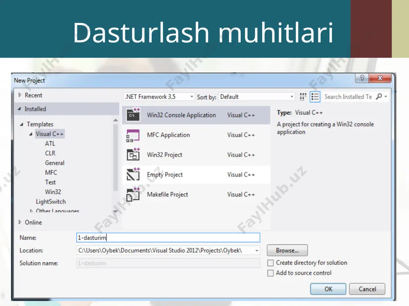Screen dimensions: 409x306
Task: Click the Empty Project template icon
Action: [133, 174]
